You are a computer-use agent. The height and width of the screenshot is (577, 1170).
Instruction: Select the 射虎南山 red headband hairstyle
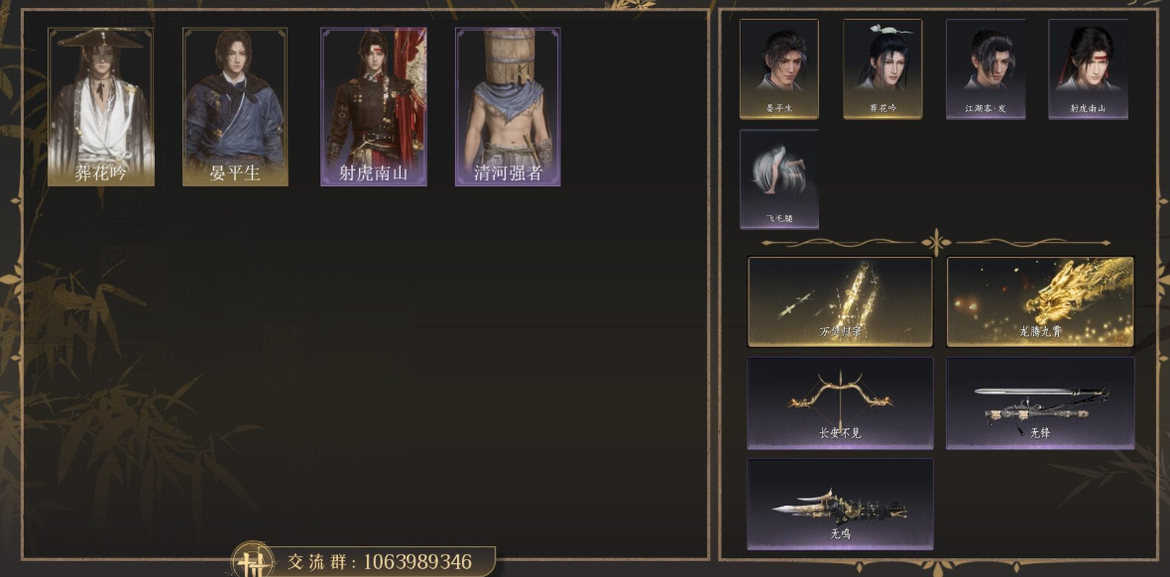1088,68
